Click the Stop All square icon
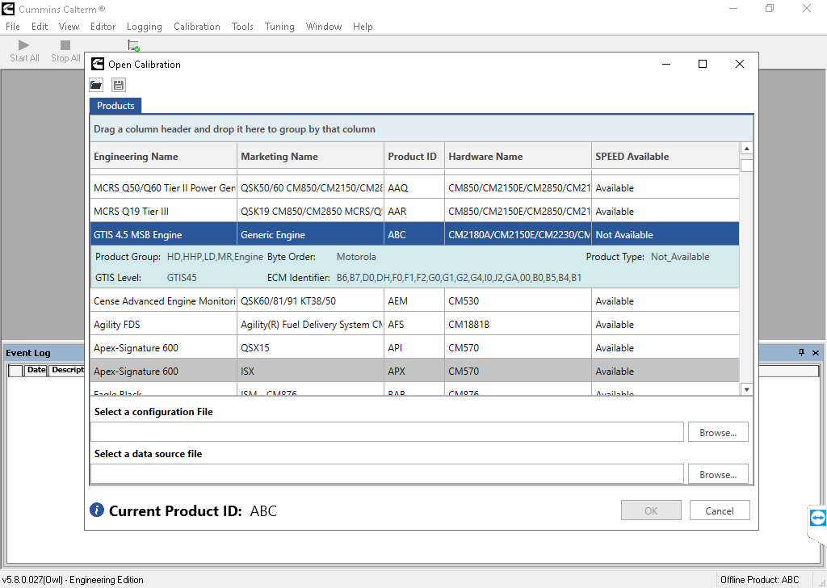 point(65,46)
